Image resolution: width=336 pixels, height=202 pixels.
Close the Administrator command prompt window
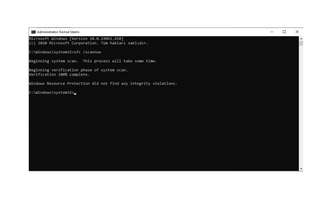[297, 32]
